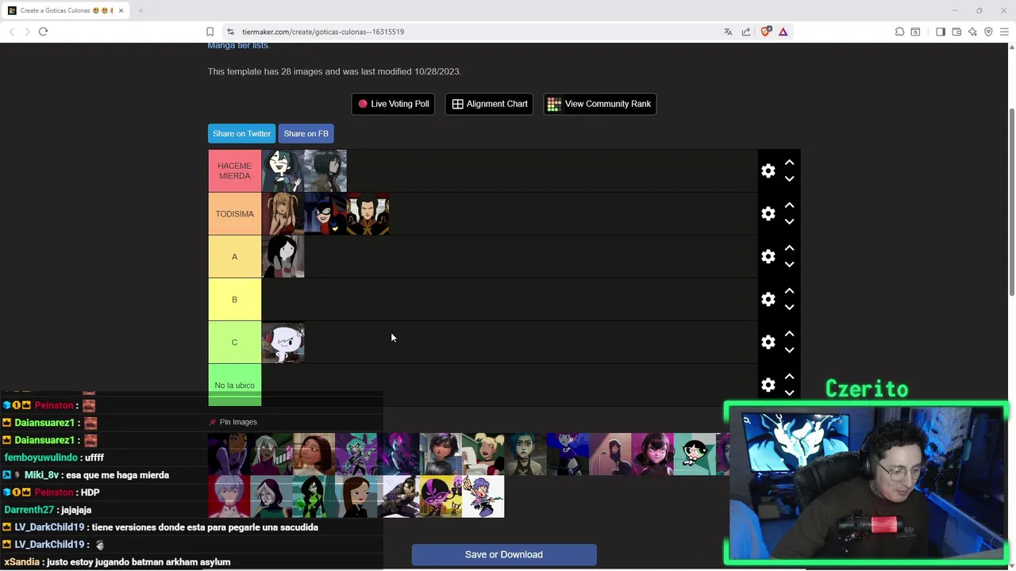Click the Pin Images label
Screen dimensions: 1016x571
point(238,422)
